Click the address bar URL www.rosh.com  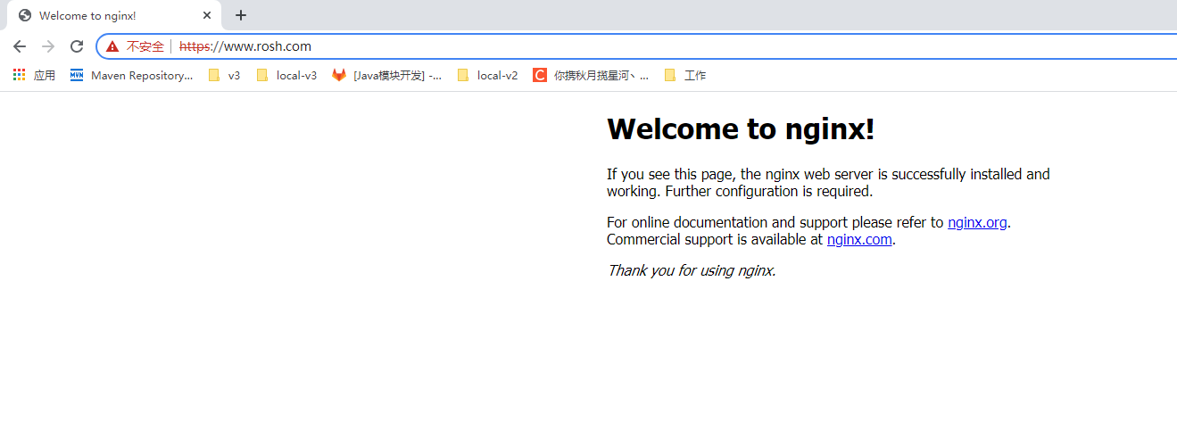pos(245,46)
